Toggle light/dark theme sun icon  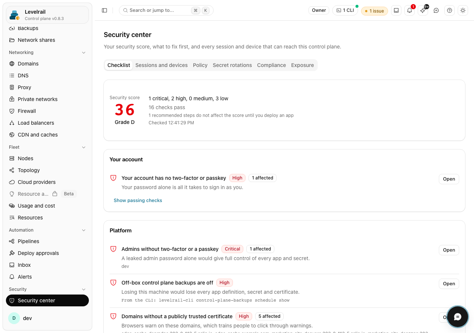(x=463, y=10)
